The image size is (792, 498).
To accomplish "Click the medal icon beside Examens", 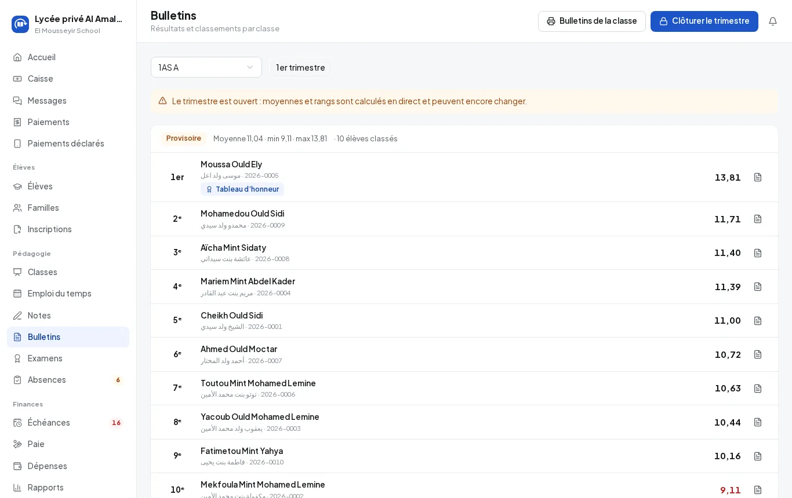I will point(17,358).
